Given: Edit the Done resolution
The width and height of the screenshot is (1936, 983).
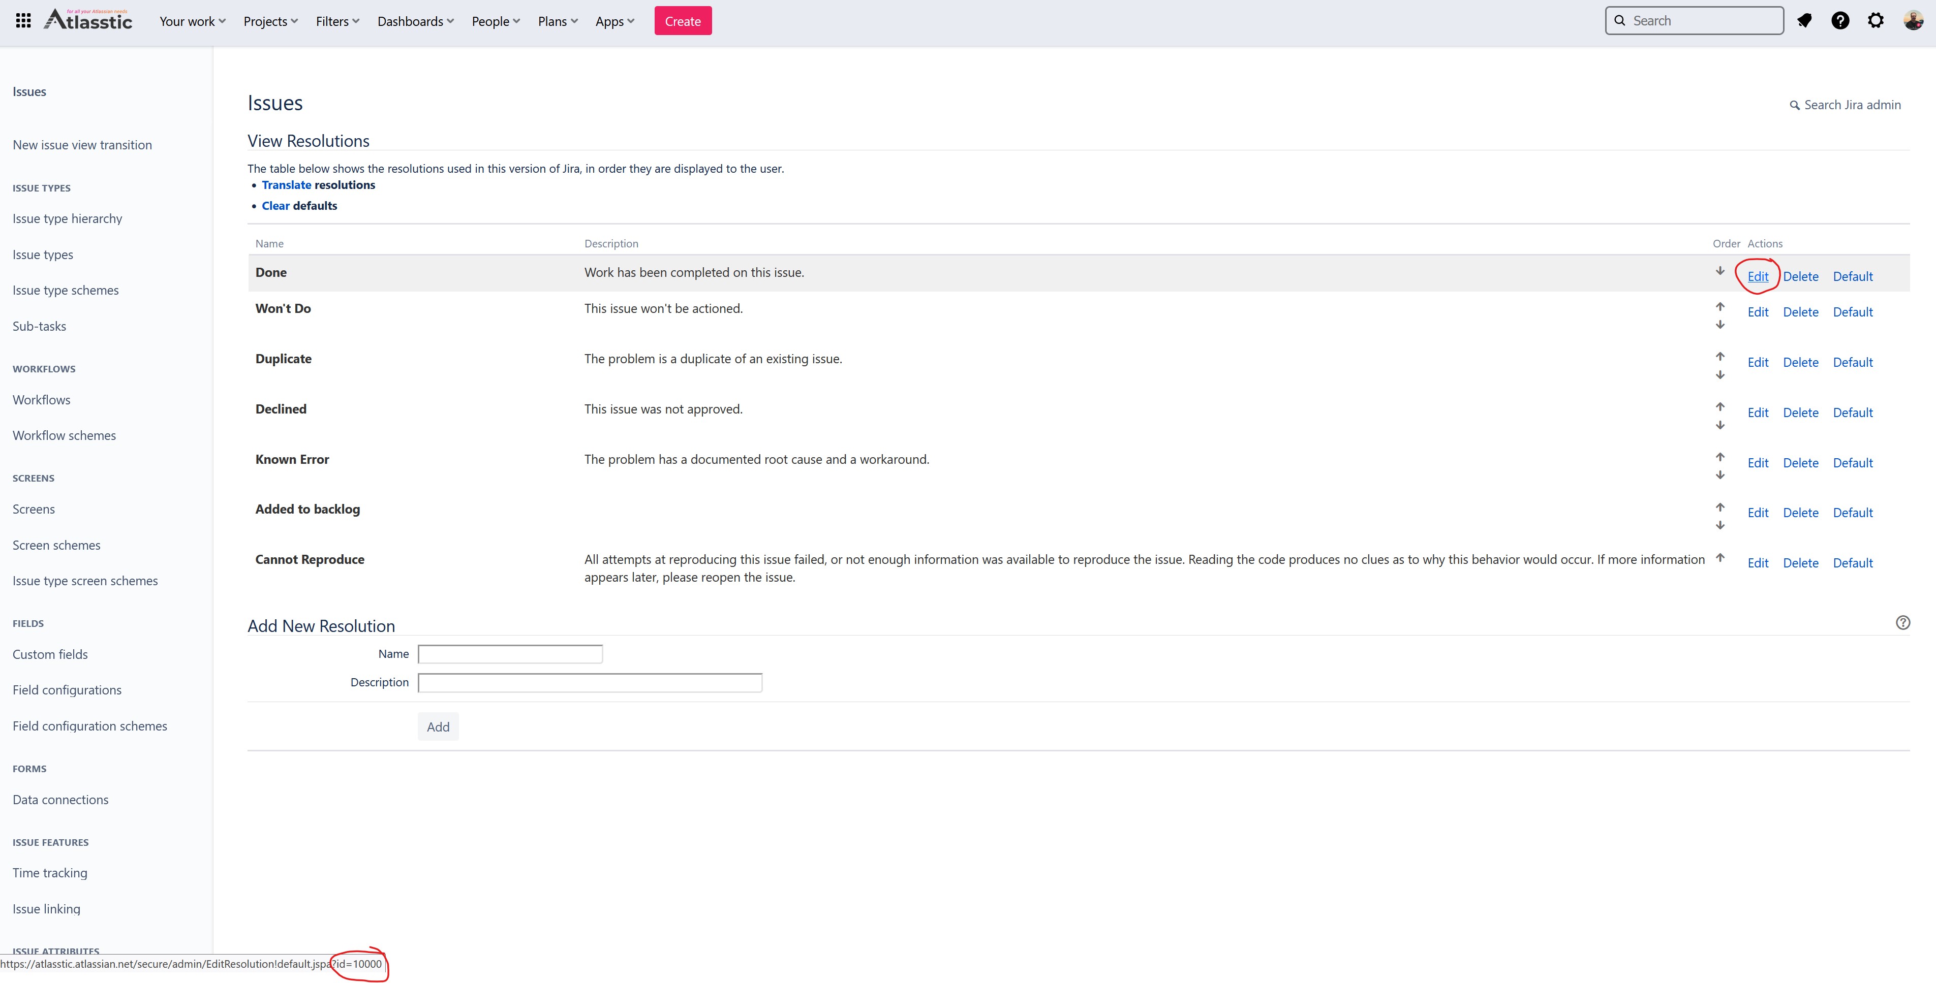Looking at the screenshot, I should click(x=1759, y=276).
